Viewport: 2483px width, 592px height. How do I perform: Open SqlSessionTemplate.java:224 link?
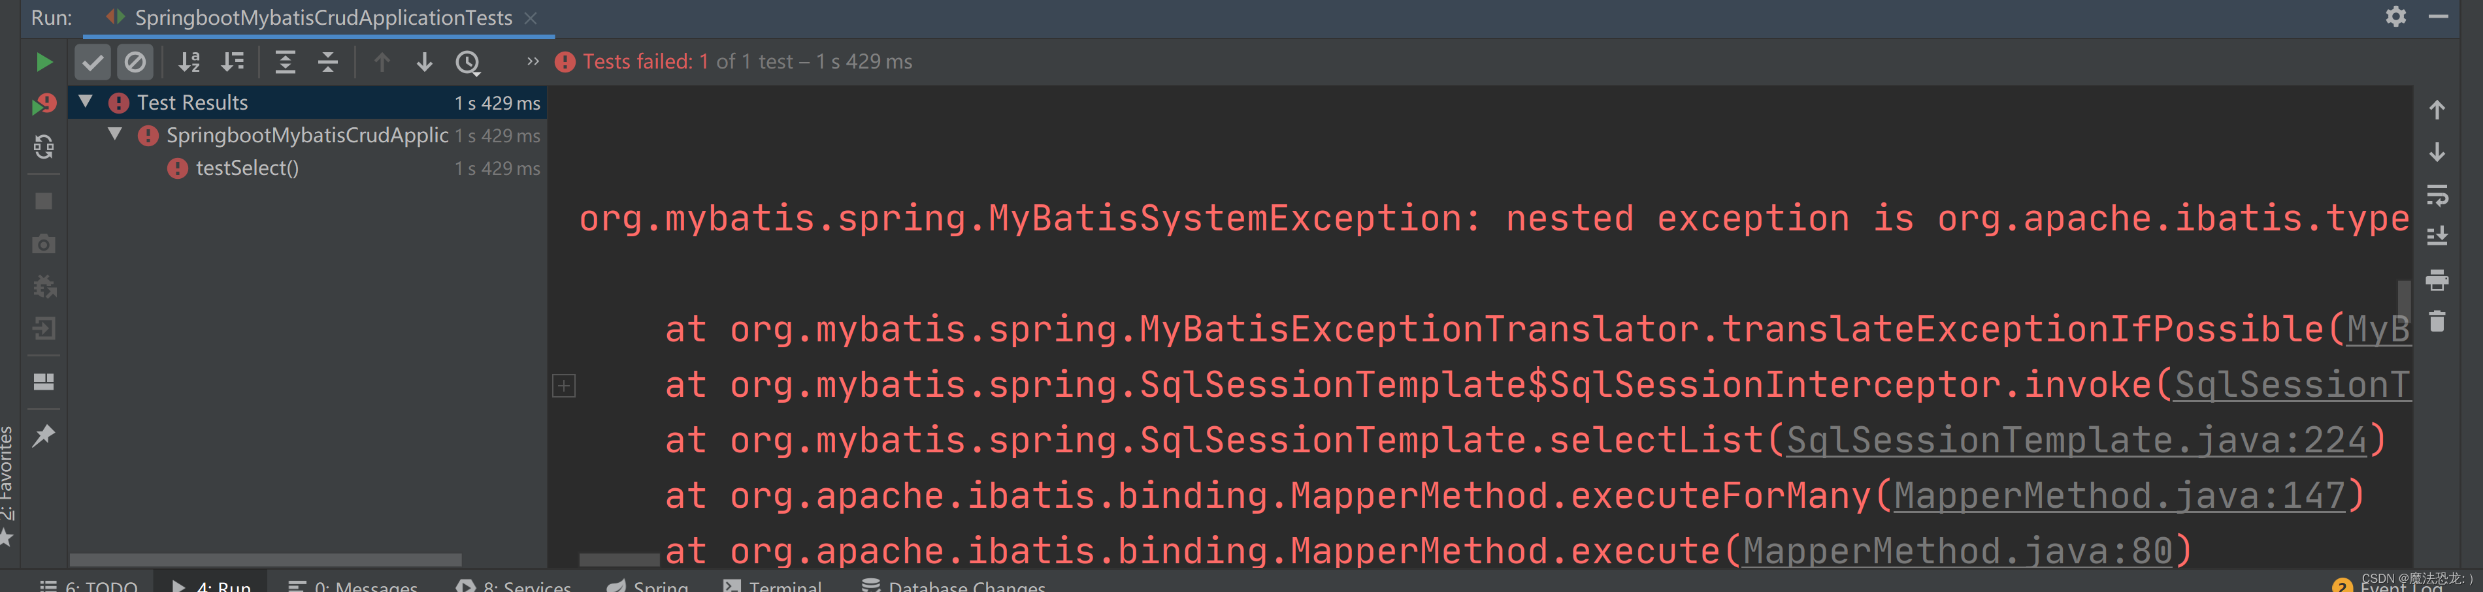[2076, 440]
